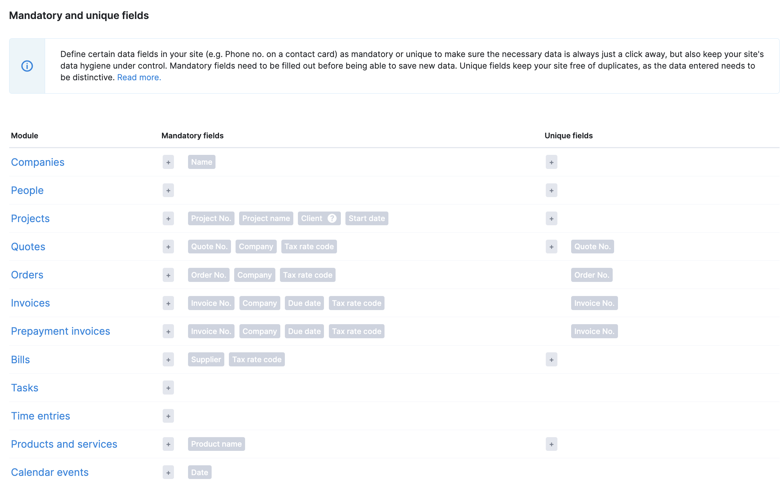Click Invoice No. unique tag for Prepayment invoices
This screenshot has height=485, width=781.
594,331
